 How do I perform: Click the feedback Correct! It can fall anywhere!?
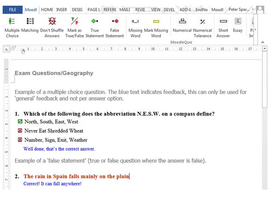(x=52, y=184)
